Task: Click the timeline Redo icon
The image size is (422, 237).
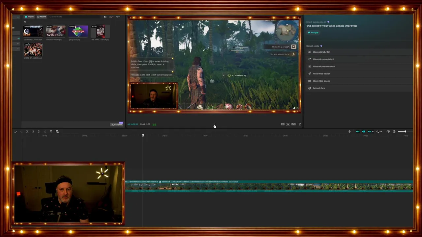Action: click(x=21, y=132)
